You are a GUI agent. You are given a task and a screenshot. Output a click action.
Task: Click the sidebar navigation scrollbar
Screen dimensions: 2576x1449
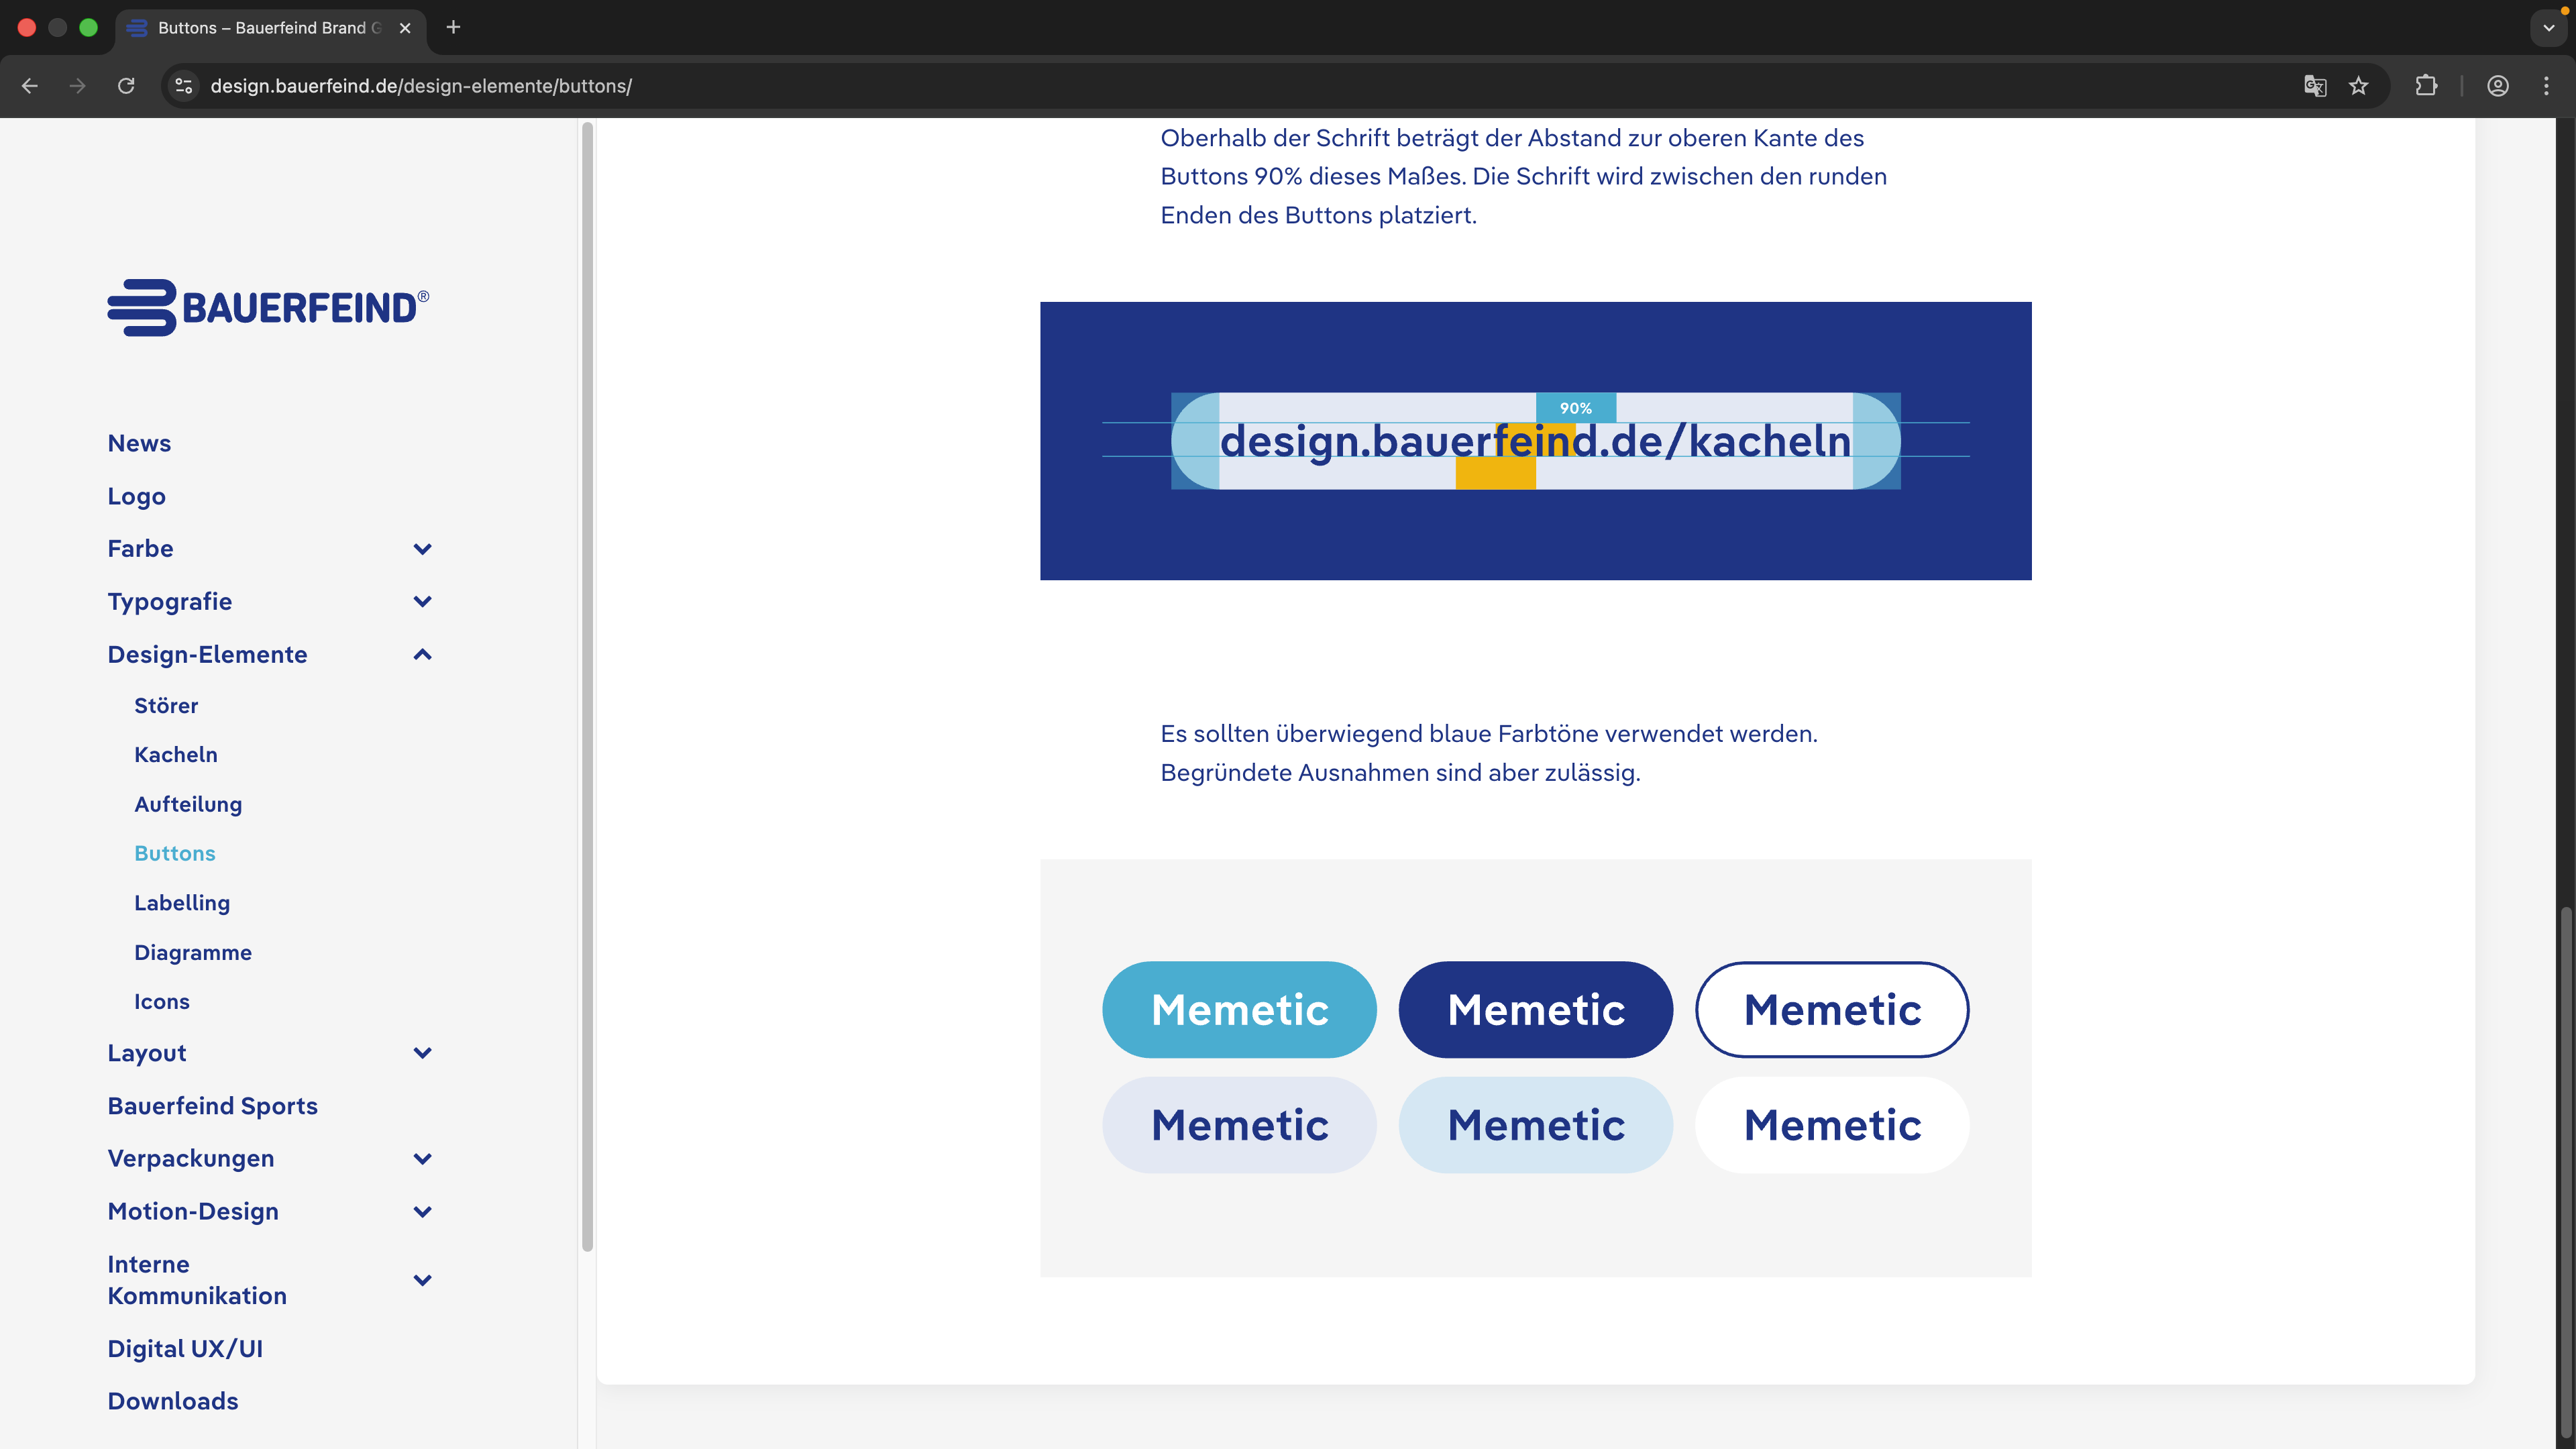tap(587, 686)
